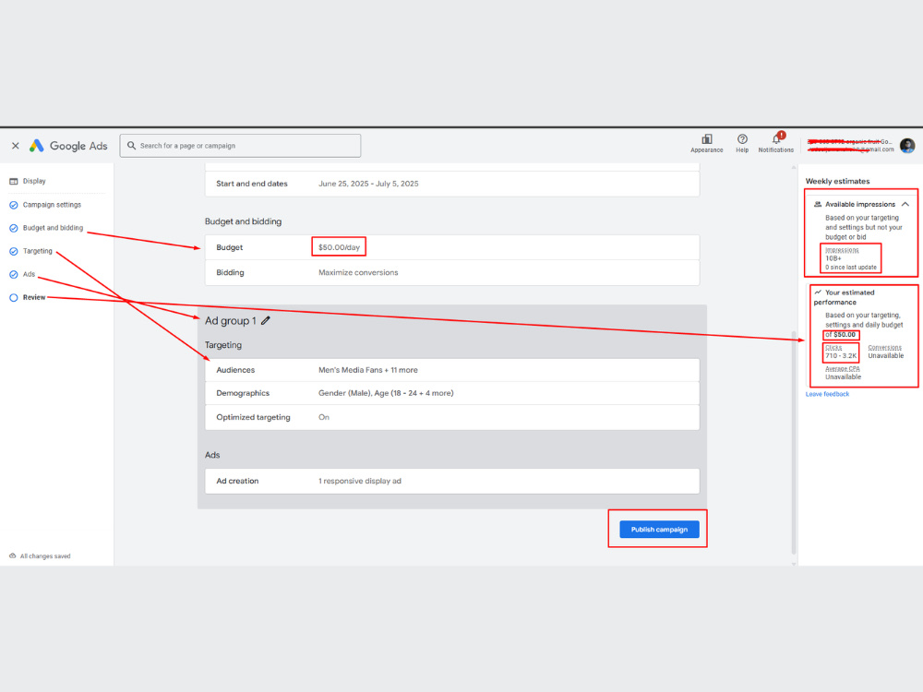
Task: Open the Demographics row
Action: 452,393
